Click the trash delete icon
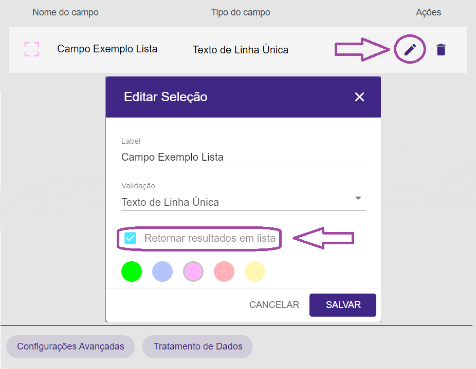Screen dimensions: 476x369 [x=441, y=49]
